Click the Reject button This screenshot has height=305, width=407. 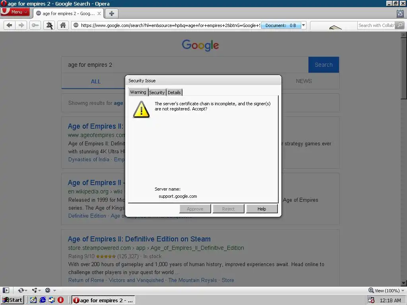coord(229,209)
